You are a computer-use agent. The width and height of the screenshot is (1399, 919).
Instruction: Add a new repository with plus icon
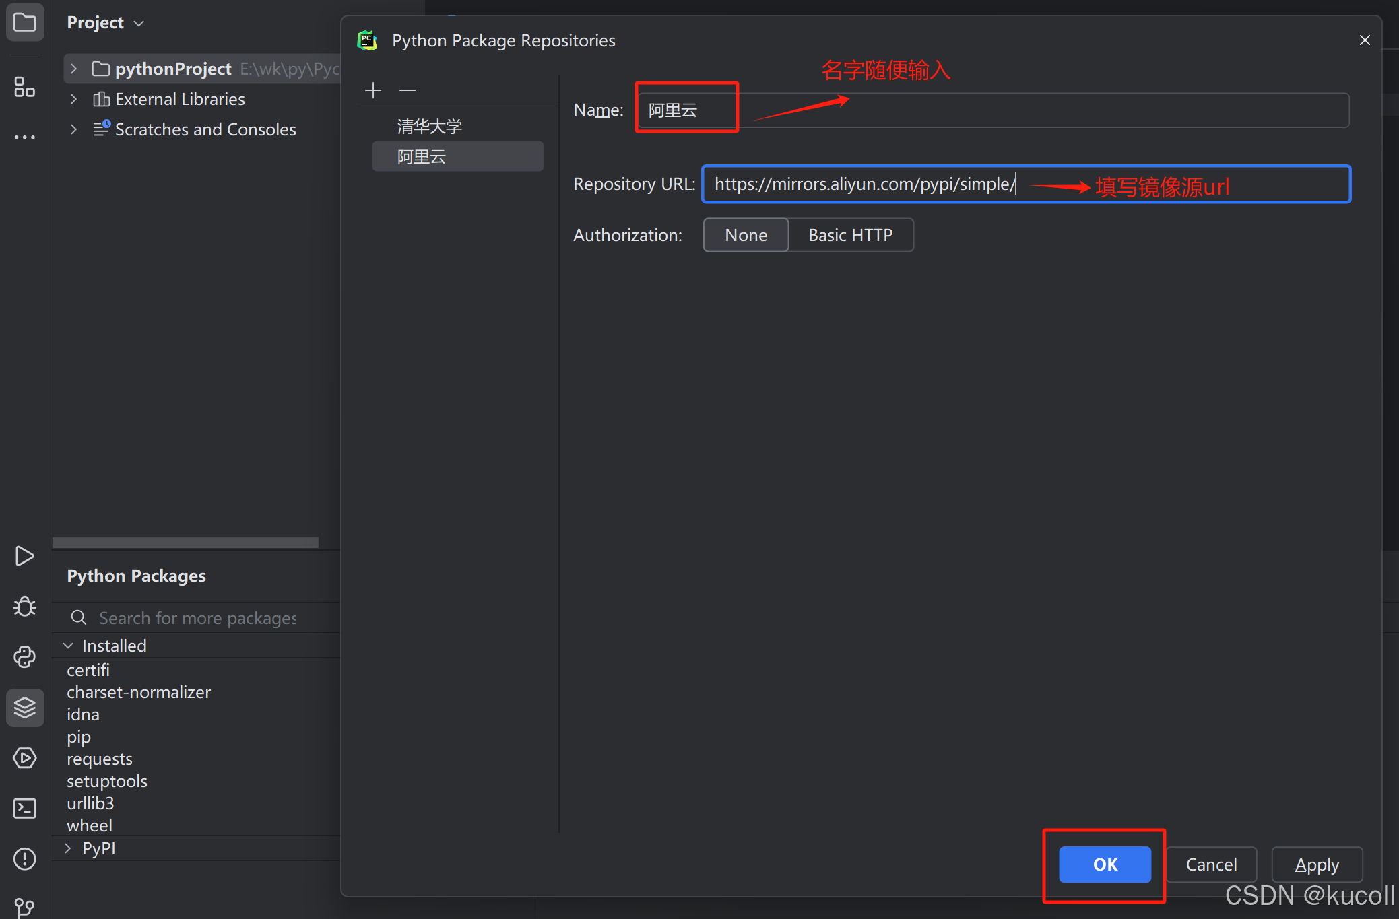[373, 90]
